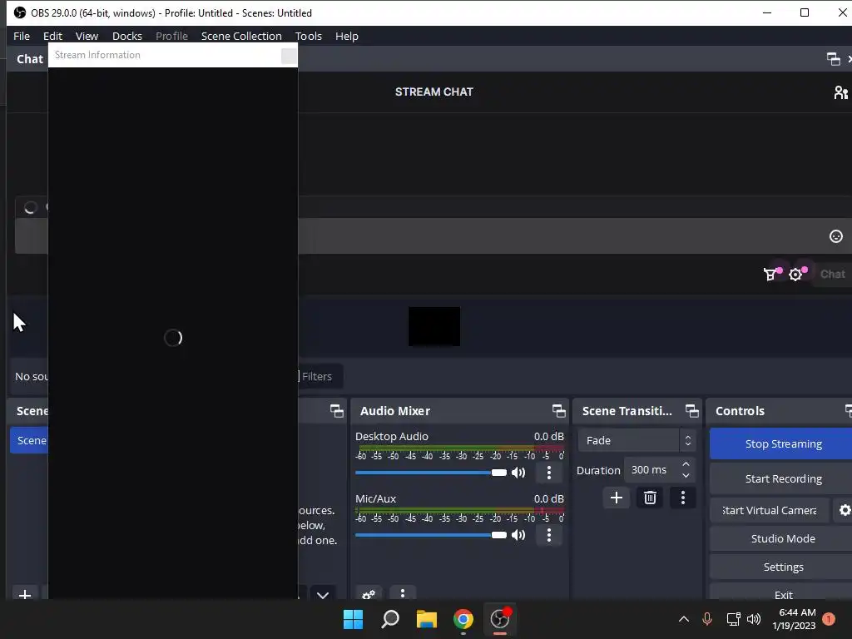Open the Edit menu
The width and height of the screenshot is (852, 639).
[52, 36]
